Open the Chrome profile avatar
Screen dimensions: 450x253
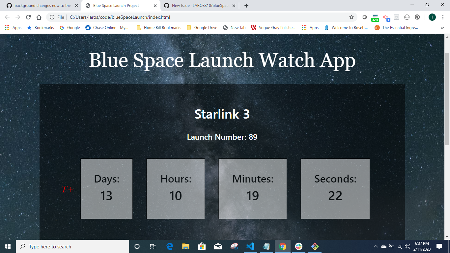pos(432,17)
